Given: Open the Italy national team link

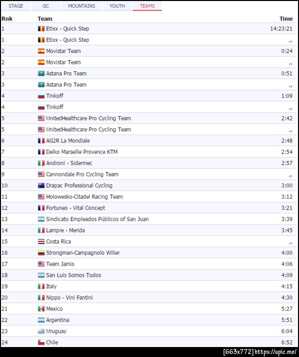Looking at the screenshot, I should click(51, 286).
